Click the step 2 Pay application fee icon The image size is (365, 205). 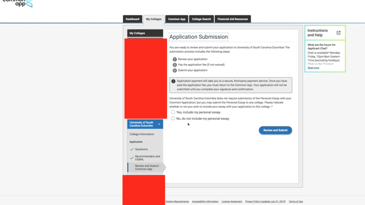pyautogui.click(x=174, y=65)
